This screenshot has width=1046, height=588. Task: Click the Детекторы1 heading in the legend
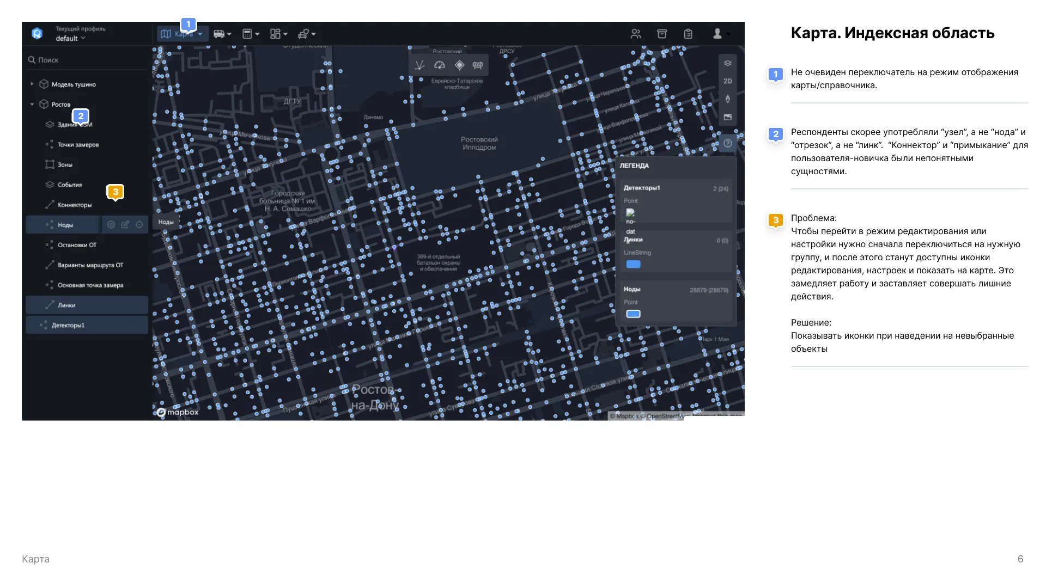(642, 188)
